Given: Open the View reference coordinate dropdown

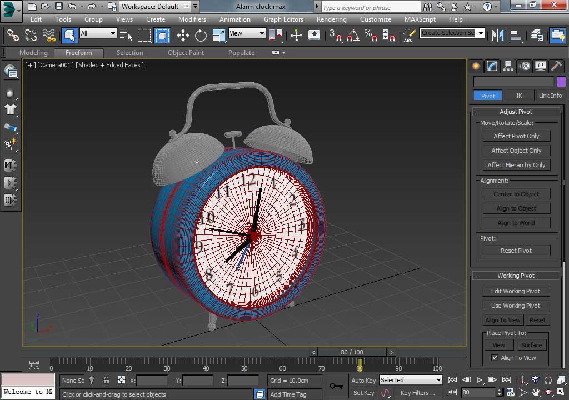Looking at the screenshot, I should (247, 33).
